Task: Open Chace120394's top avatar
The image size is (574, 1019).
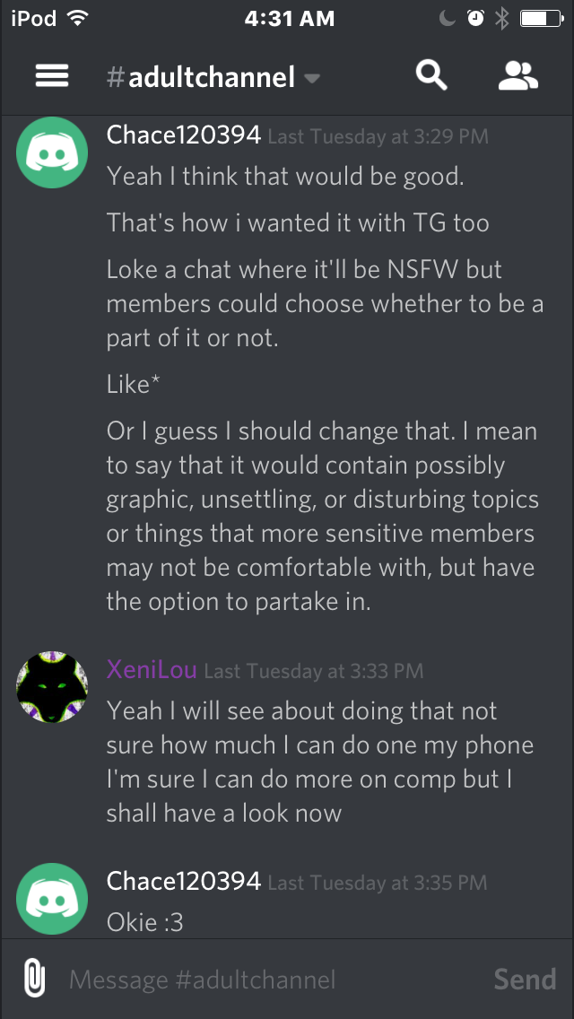Action: point(52,152)
